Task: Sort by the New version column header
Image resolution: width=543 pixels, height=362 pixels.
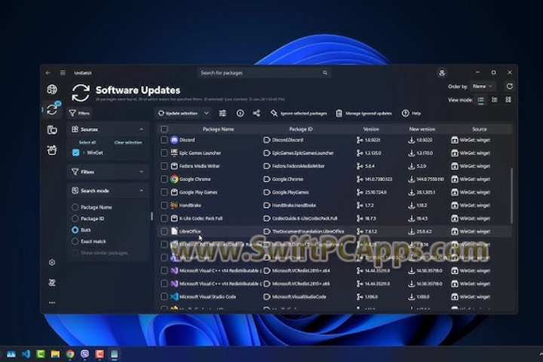Action: point(422,129)
